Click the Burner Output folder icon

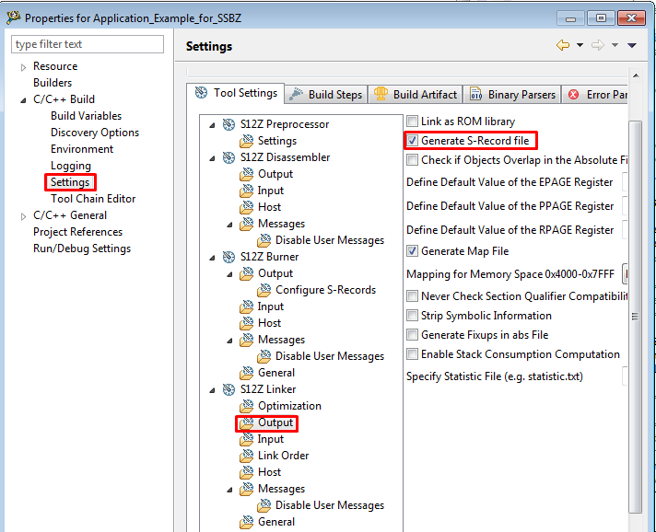(x=246, y=273)
